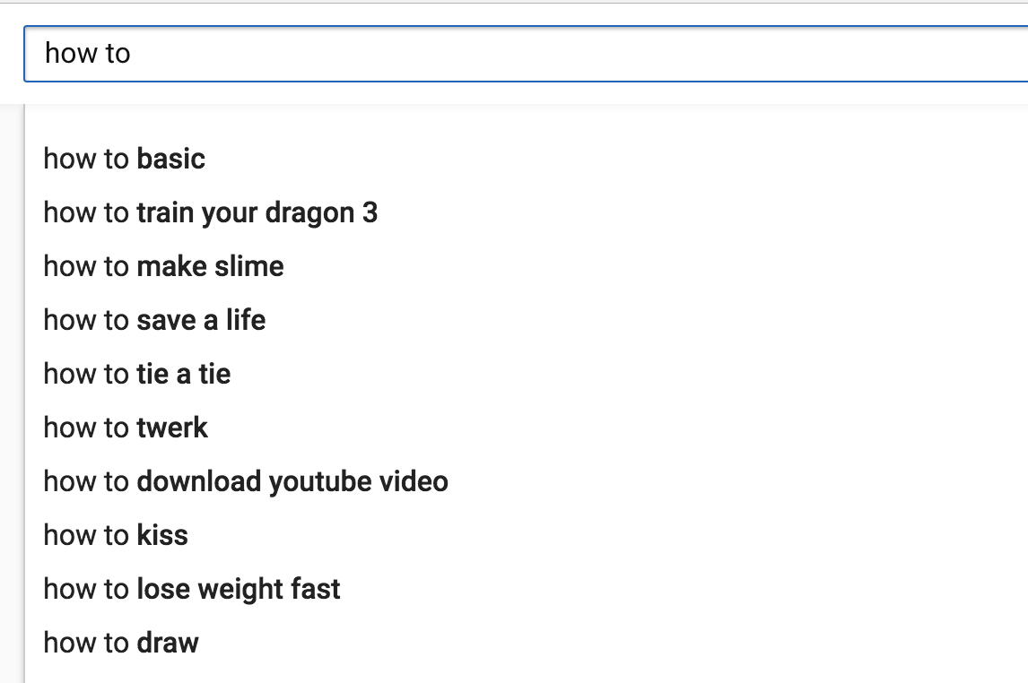Click the last suggestion, "draw"
1028x683 pixels.
coord(121,643)
